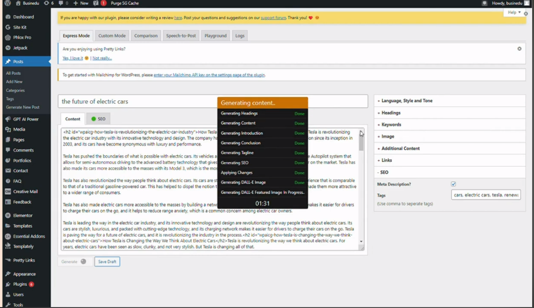Viewport: 534px width, 308px height.
Task: Collapse the SEO section
Action: coord(450,172)
